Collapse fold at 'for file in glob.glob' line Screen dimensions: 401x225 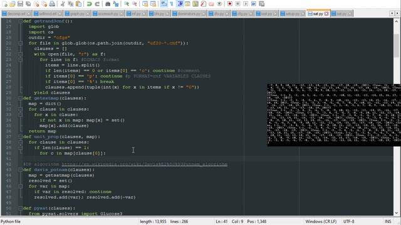[21, 43]
